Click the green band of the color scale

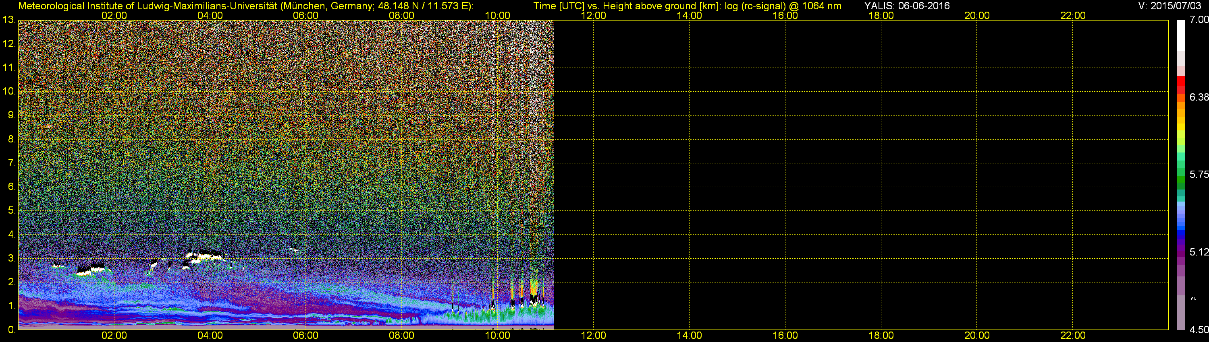[1181, 179]
